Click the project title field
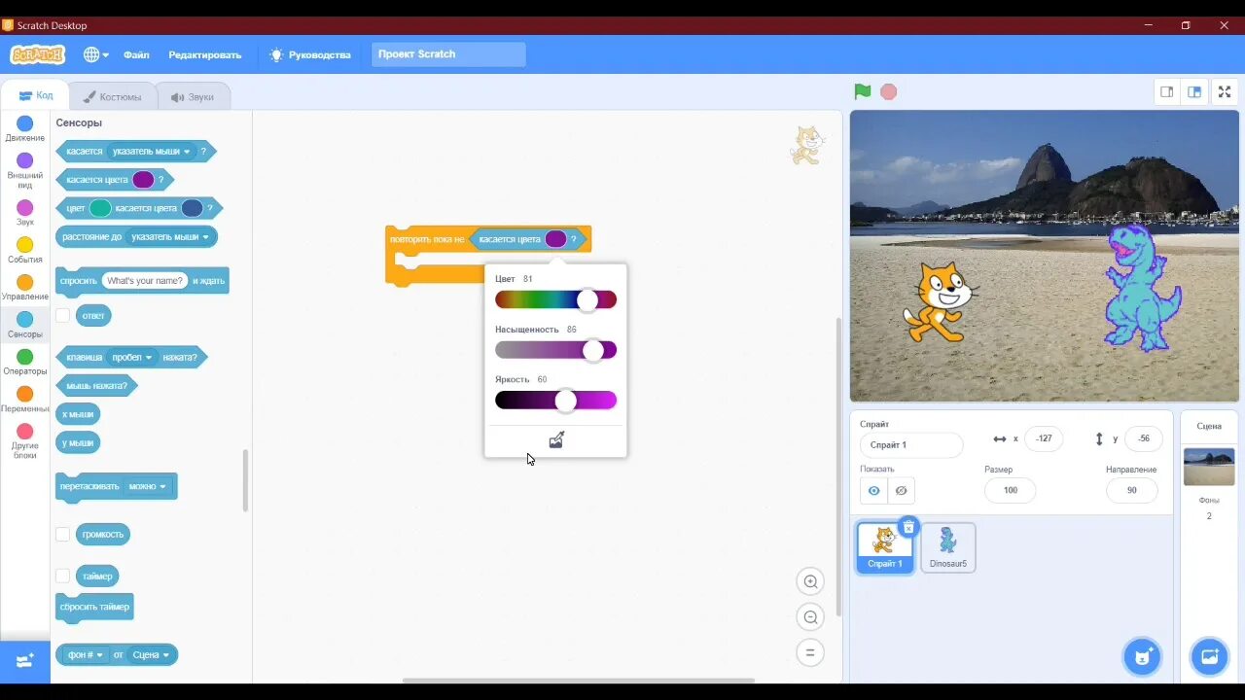The width and height of the screenshot is (1245, 700). tap(448, 54)
